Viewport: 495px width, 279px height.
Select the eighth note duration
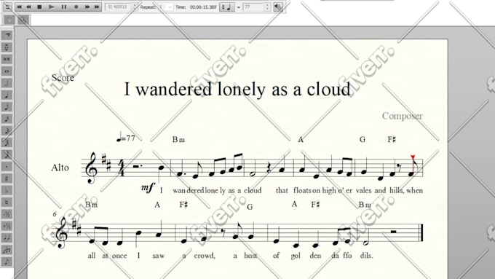[x=7, y=107]
